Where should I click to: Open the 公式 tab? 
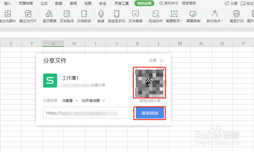coord(44,3)
